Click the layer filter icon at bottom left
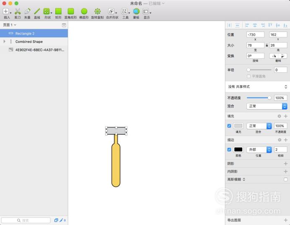The image size is (290, 225). pyautogui.click(x=56, y=220)
